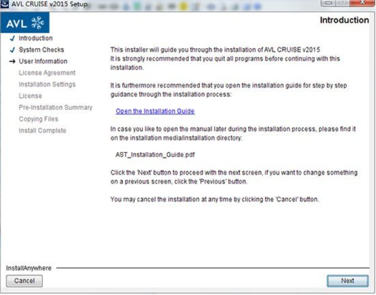Select the System Checks step
The height and width of the screenshot is (295, 376).
(42, 50)
